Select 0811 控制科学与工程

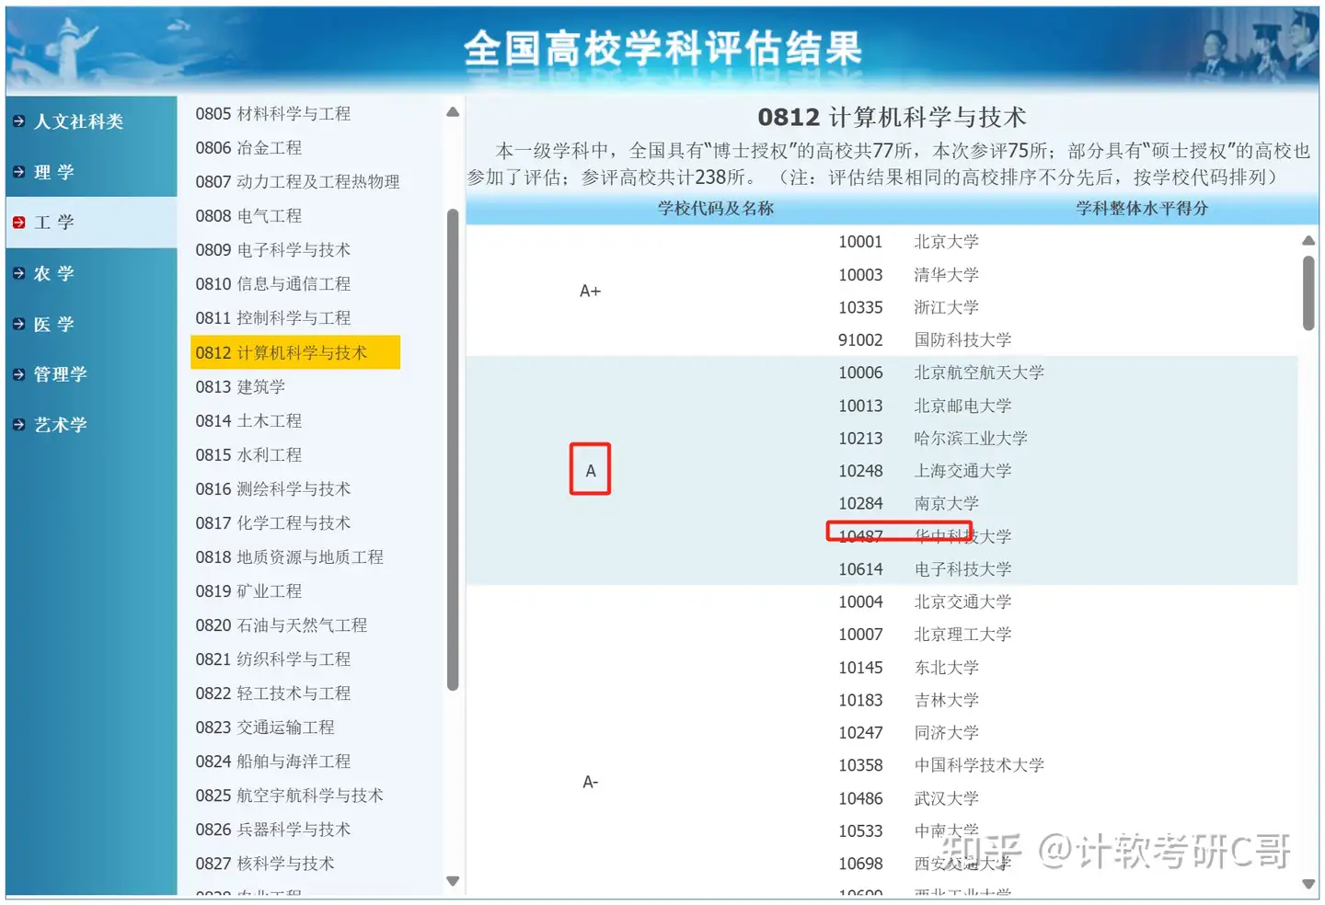(x=272, y=318)
